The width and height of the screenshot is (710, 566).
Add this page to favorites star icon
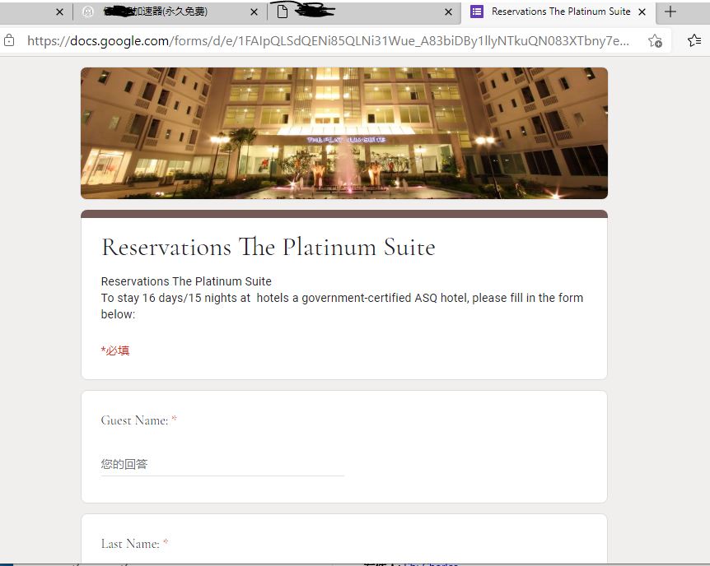coord(655,40)
